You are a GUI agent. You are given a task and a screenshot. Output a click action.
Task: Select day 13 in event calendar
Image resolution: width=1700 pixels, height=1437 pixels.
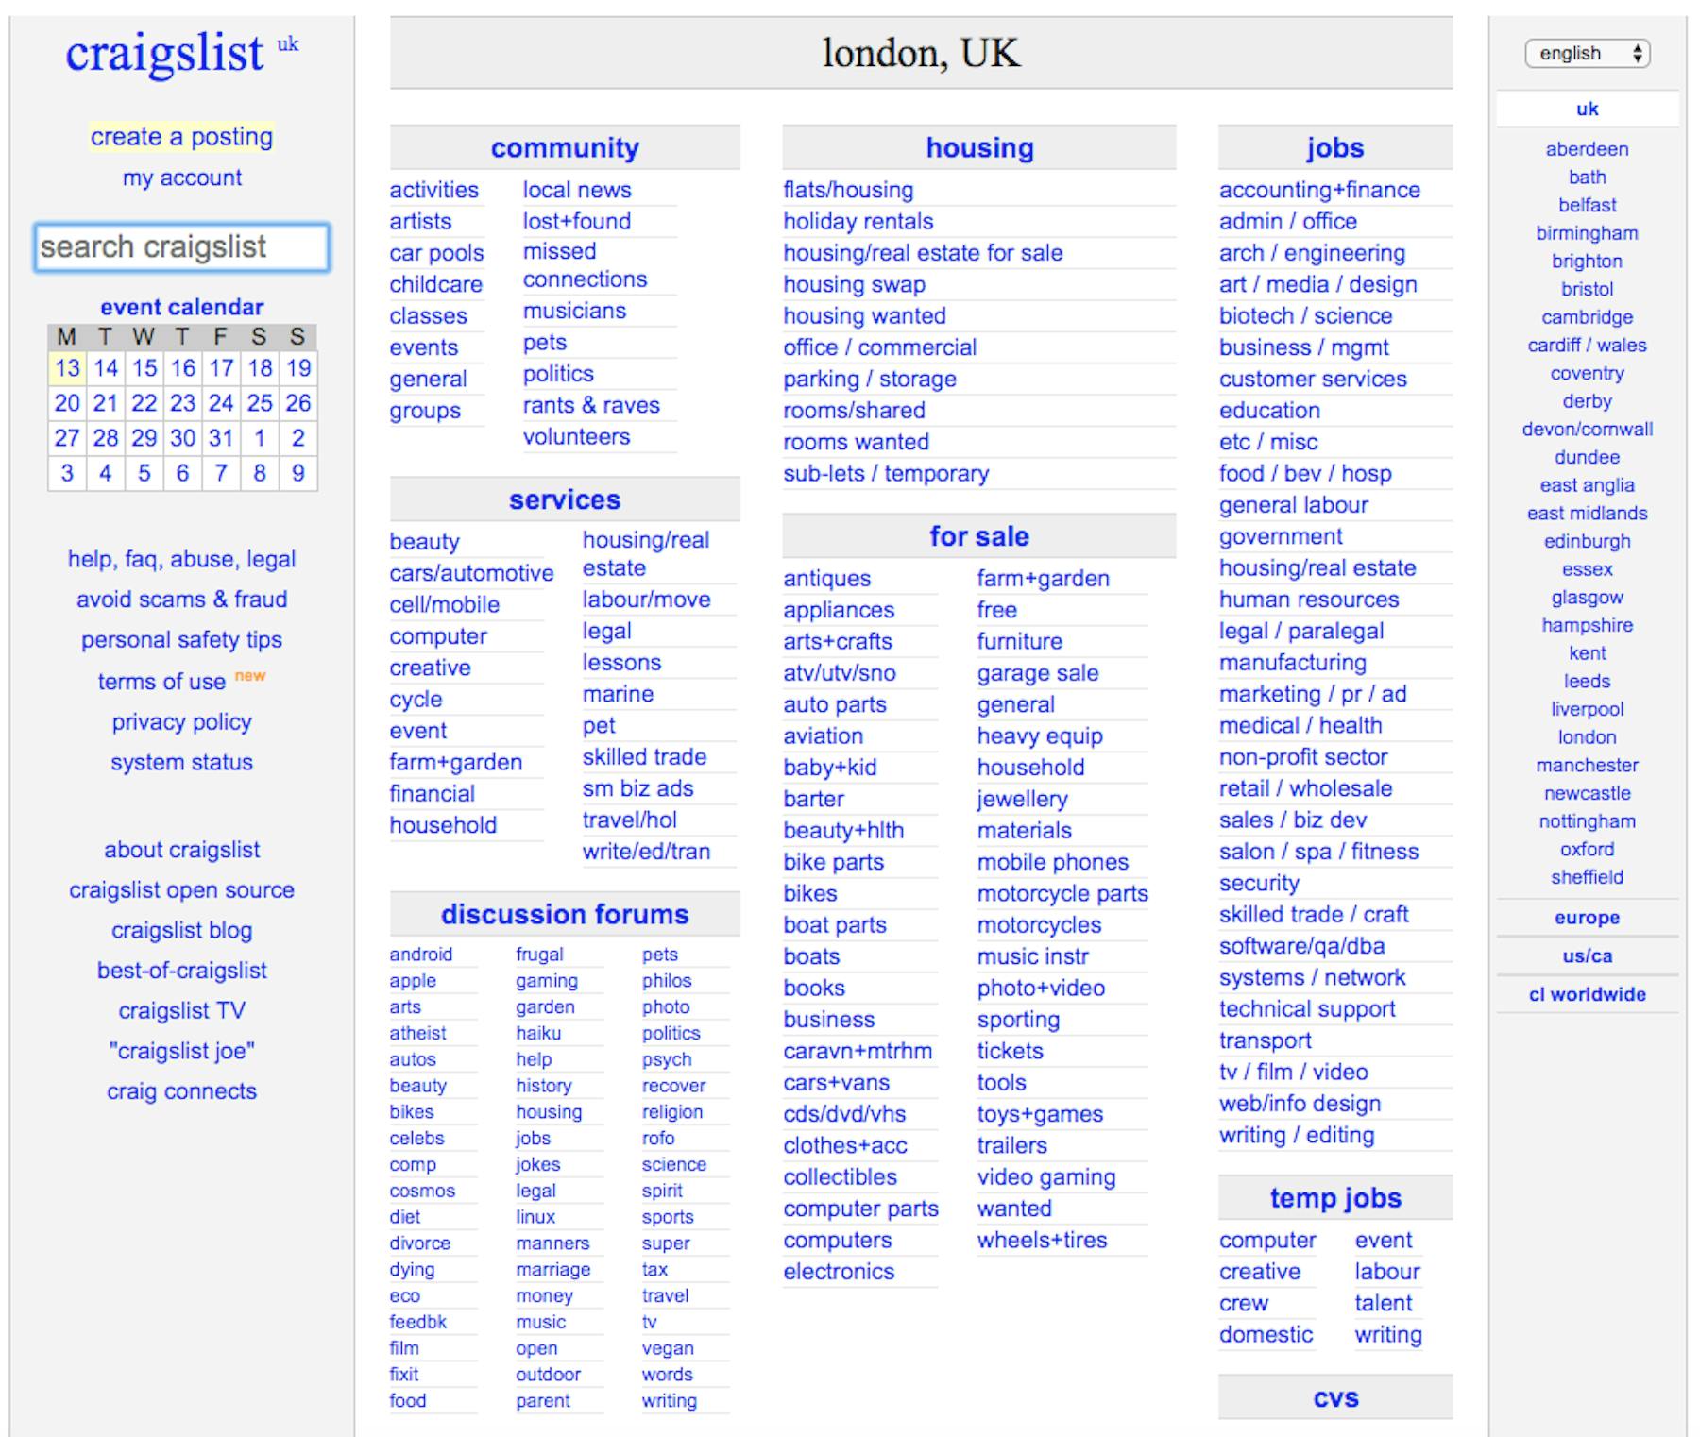67,368
